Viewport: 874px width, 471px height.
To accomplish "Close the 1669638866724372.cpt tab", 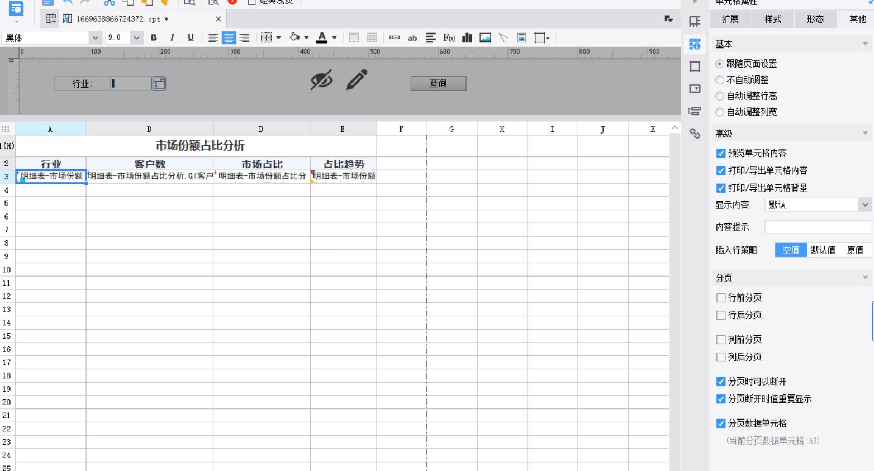I will tap(218, 19).
